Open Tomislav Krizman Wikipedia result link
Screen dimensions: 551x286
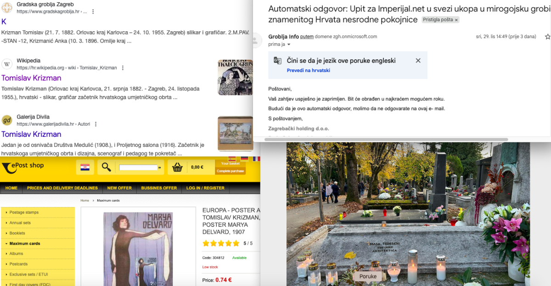click(x=31, y=78)
